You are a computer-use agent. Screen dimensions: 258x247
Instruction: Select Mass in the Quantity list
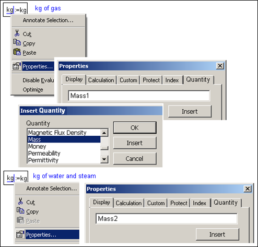(x=64, y=139)
